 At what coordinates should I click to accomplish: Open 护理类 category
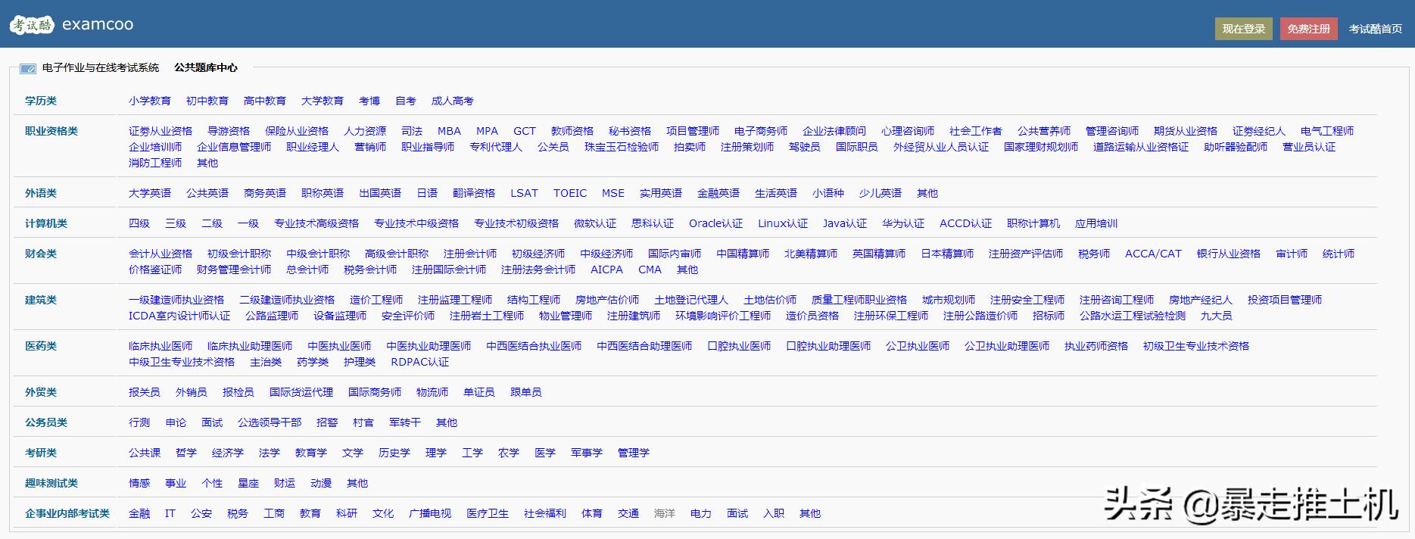click(360, 362)
